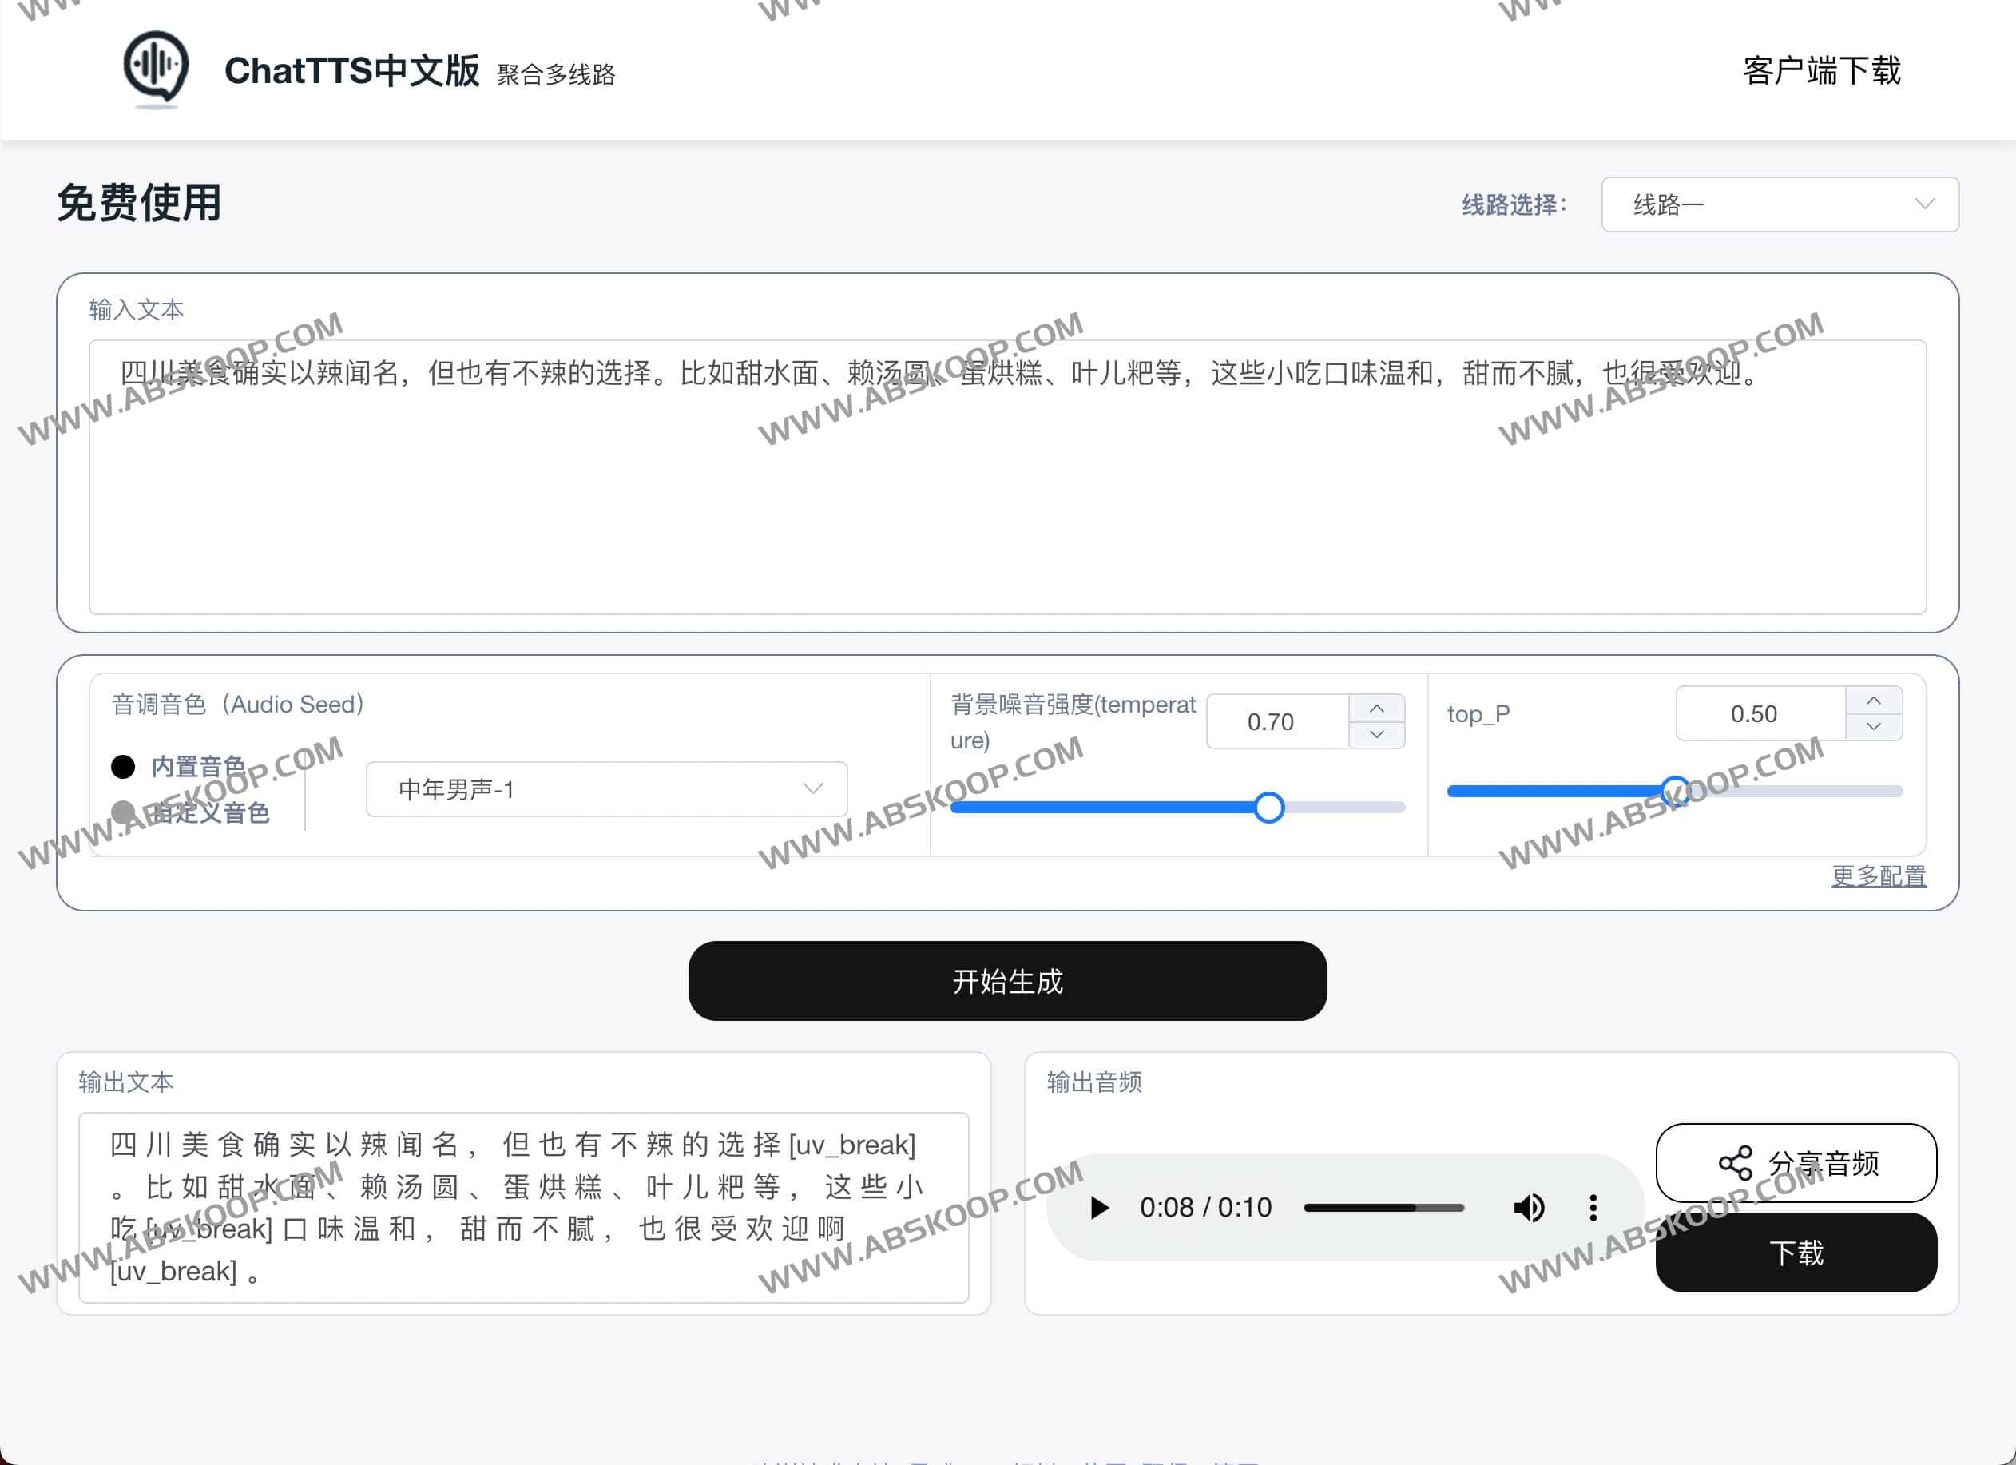
Task: Click the top_P increase arrow
Action: click(1875, 701)
